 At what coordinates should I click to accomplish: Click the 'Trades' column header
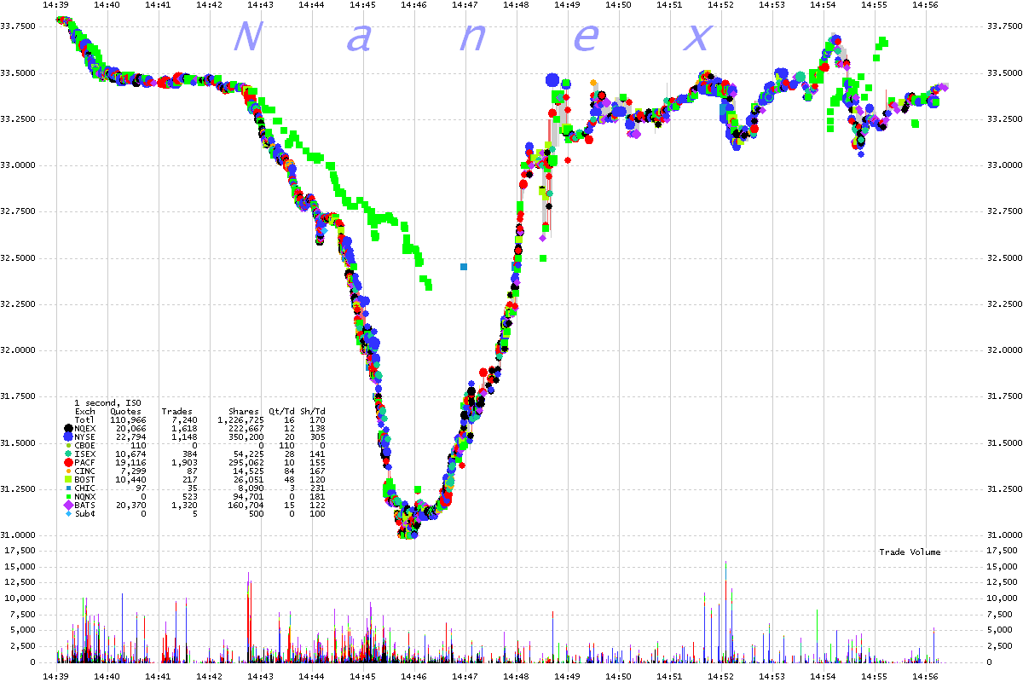pos(177,412)
